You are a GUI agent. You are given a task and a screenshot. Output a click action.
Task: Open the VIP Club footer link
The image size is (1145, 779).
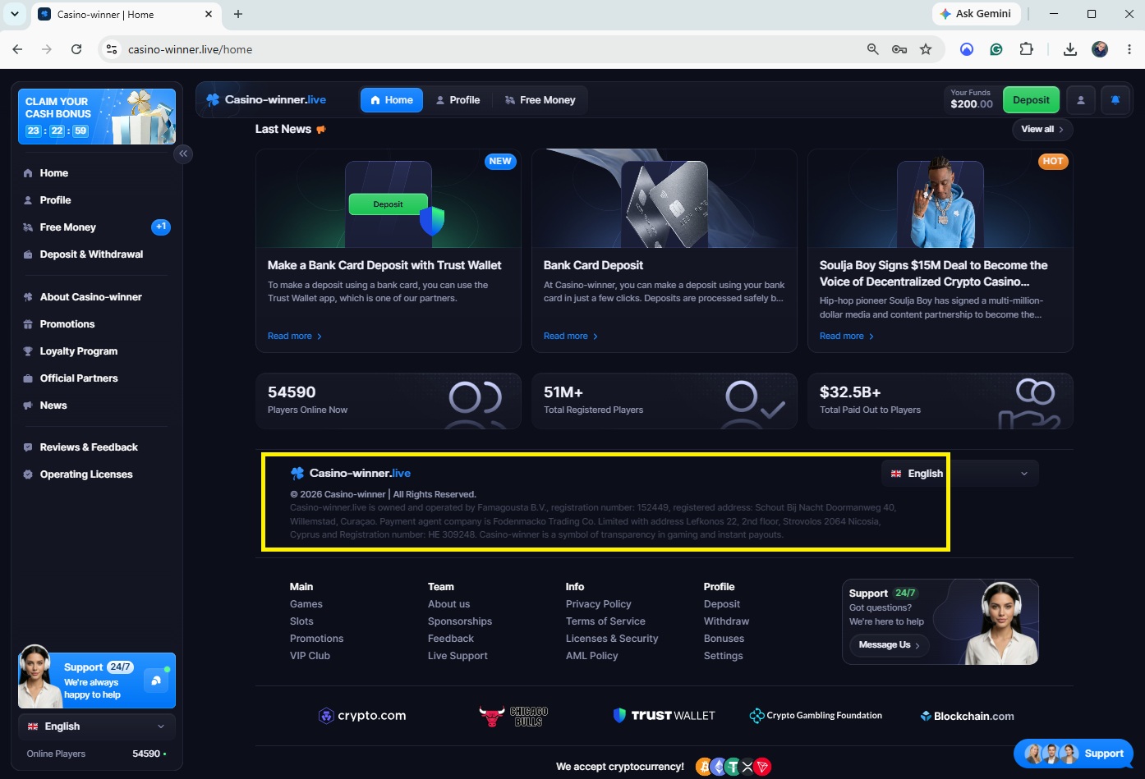[310, 656]
